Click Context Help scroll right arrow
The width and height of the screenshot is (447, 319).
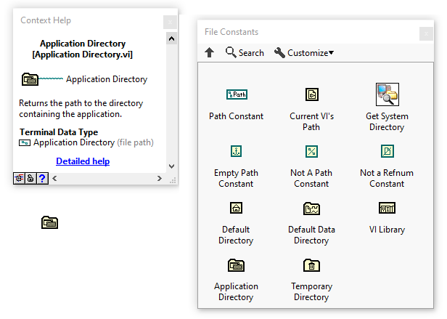point(160,179)
